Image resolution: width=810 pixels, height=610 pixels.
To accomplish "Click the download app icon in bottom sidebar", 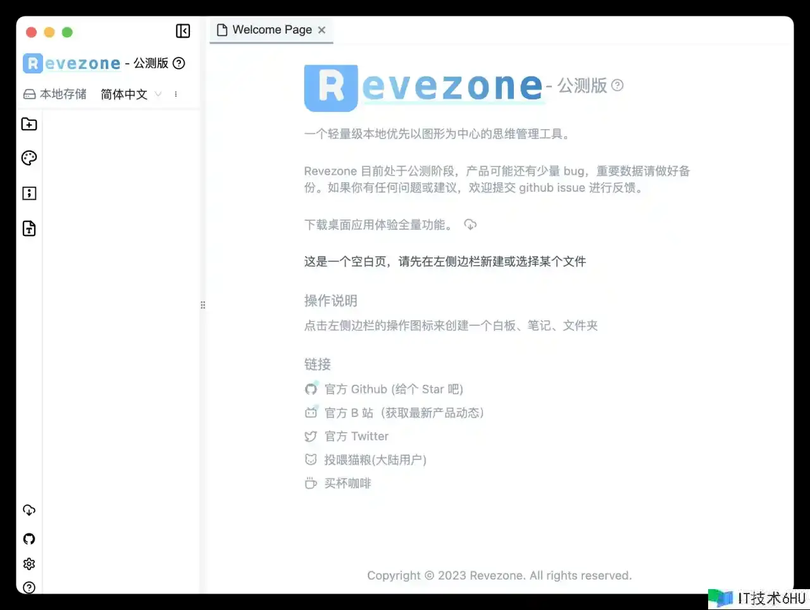I will click(29, 510).
